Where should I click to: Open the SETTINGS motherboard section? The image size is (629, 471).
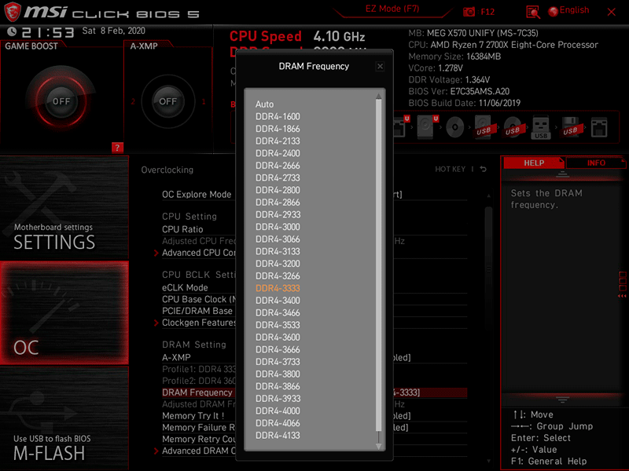[x=64, y=207]
